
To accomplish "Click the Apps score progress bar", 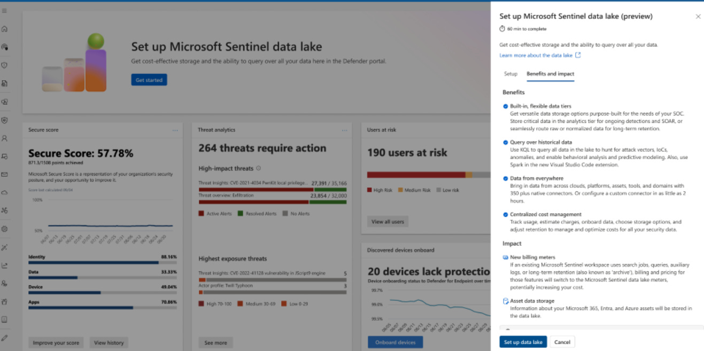I will pyautogui.click(x=103, y=307).
